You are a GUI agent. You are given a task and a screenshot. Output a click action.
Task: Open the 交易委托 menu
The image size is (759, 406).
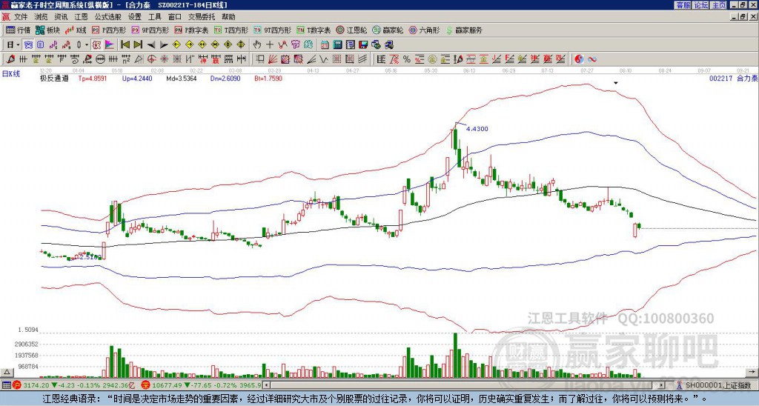tap(202, 17)
